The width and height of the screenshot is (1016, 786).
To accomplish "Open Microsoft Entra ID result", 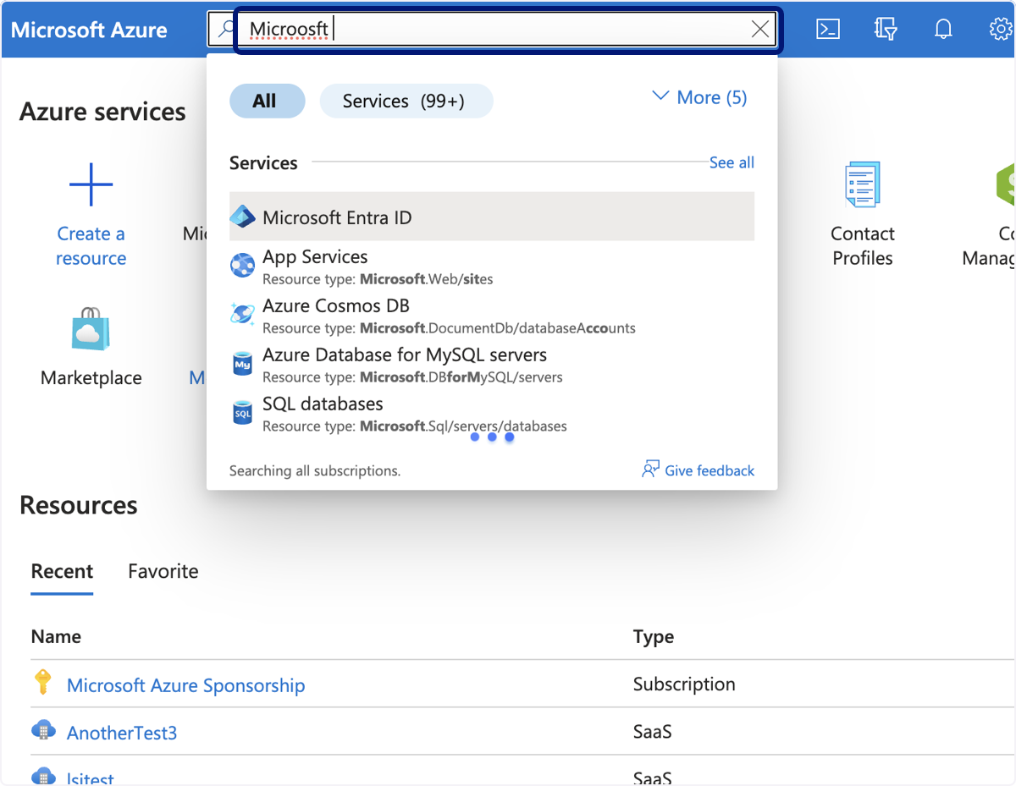I will 492,217.
